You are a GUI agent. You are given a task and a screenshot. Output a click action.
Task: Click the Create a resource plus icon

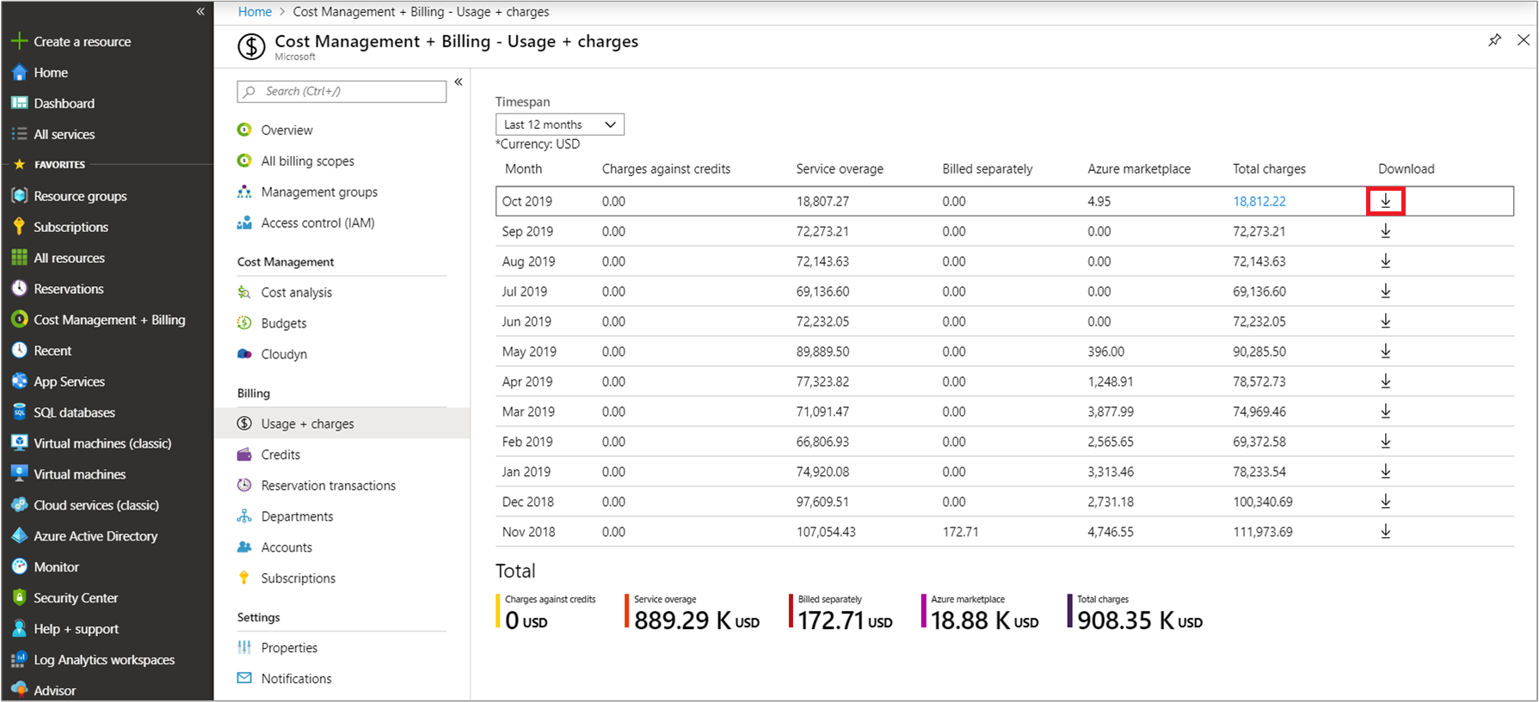[x=19, y=41]
